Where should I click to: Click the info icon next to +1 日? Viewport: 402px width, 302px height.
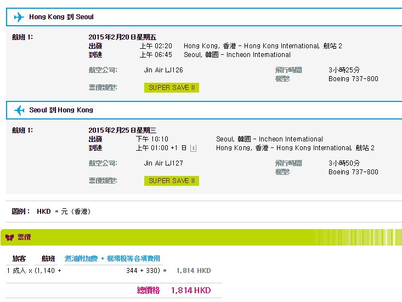193,148
